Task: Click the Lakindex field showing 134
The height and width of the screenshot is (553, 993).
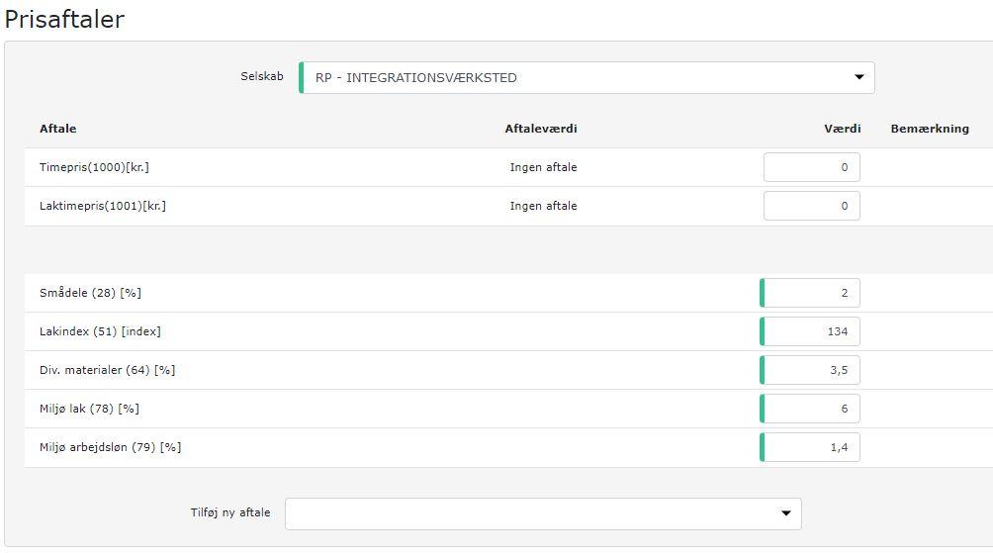Action: pyautogui.click(x=811, y=331)
